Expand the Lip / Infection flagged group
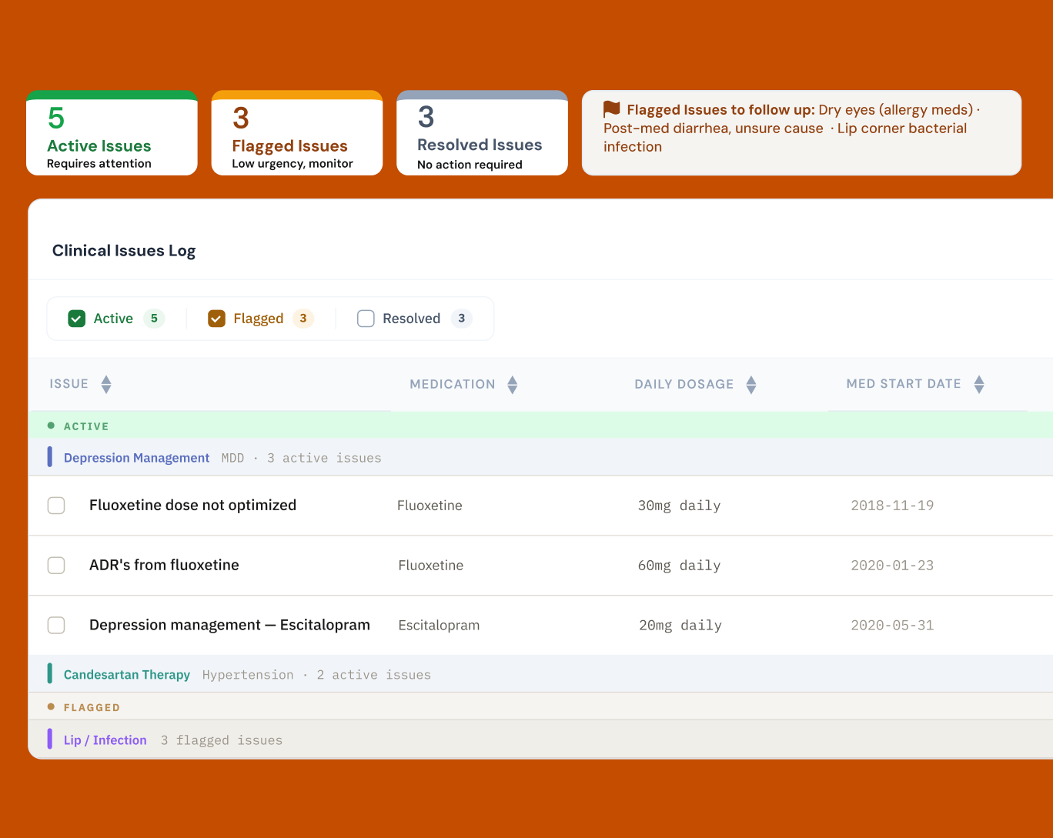 pos(105,740)
